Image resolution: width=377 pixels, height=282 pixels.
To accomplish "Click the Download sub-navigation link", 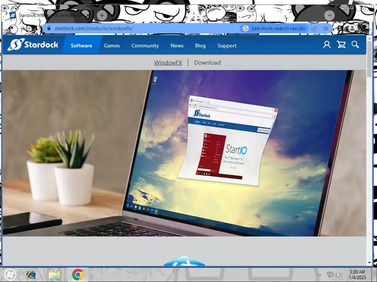I will [207, 62].
